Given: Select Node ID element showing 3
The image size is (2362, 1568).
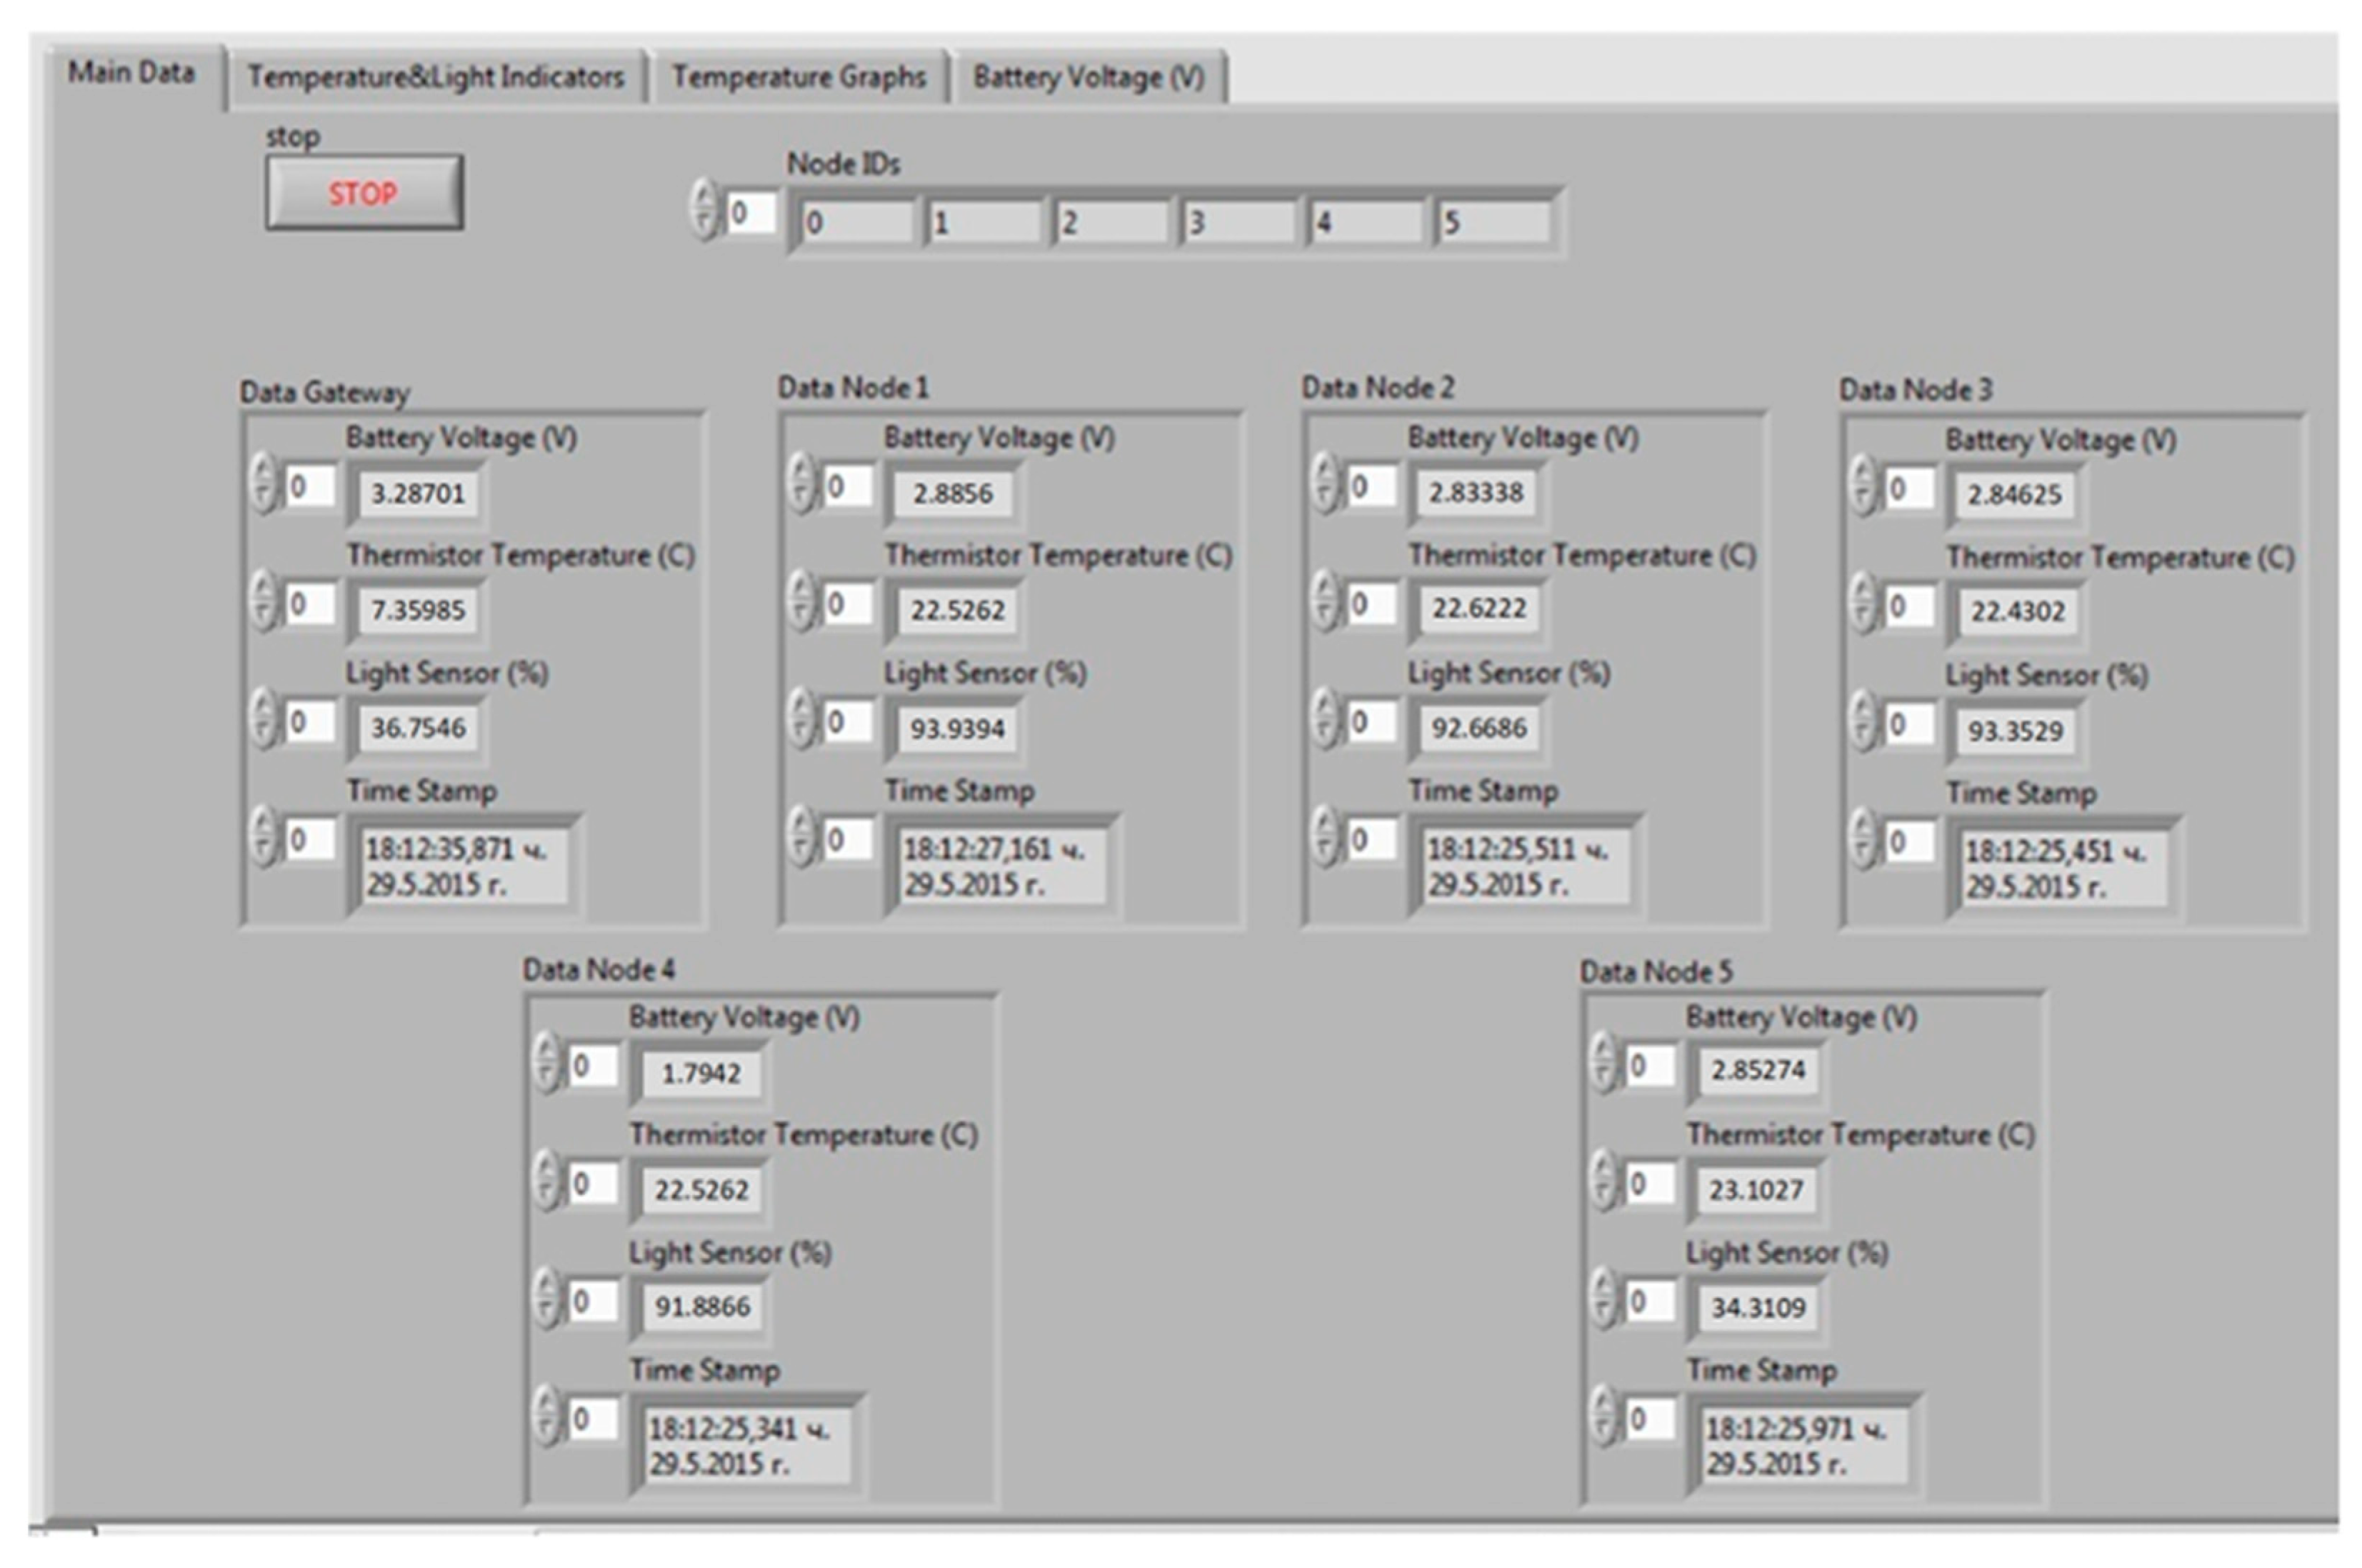Looking at the screenshot, I should (1238, 222).
